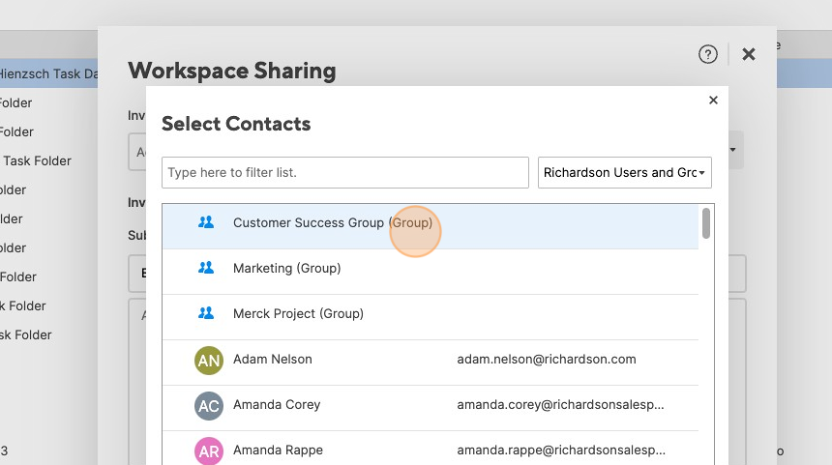832x465 pixels.
Task: Select Adam Nelson from the contact list
Action: [273, 360]
